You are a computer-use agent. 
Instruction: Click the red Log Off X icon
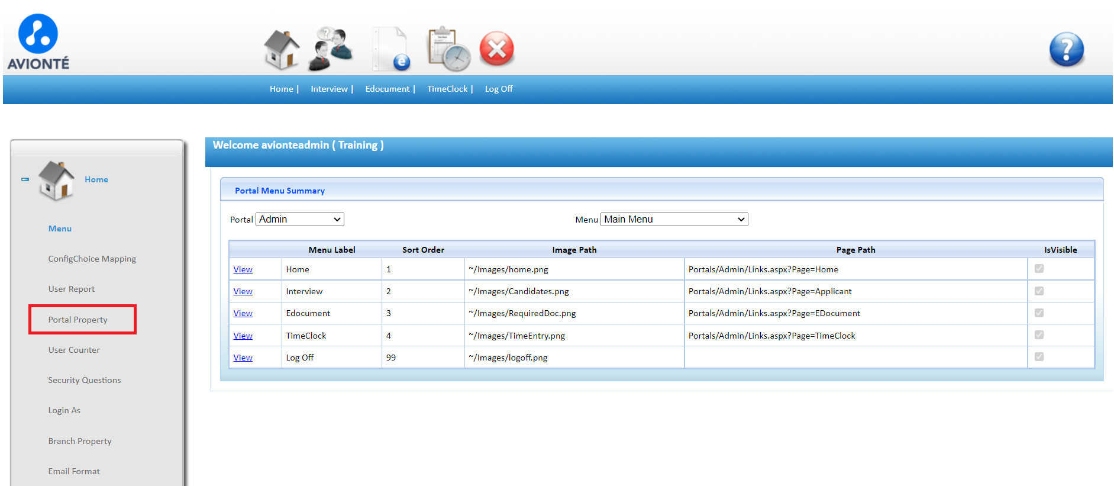497,49
